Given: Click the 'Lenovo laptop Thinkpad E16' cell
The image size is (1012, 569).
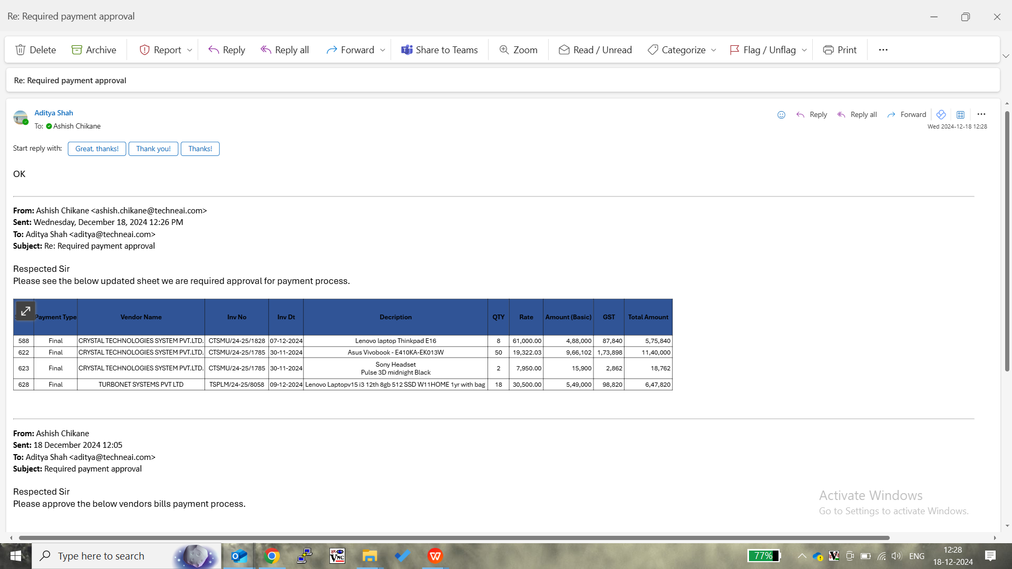Looking at the screenshot, I should (395, 341).
